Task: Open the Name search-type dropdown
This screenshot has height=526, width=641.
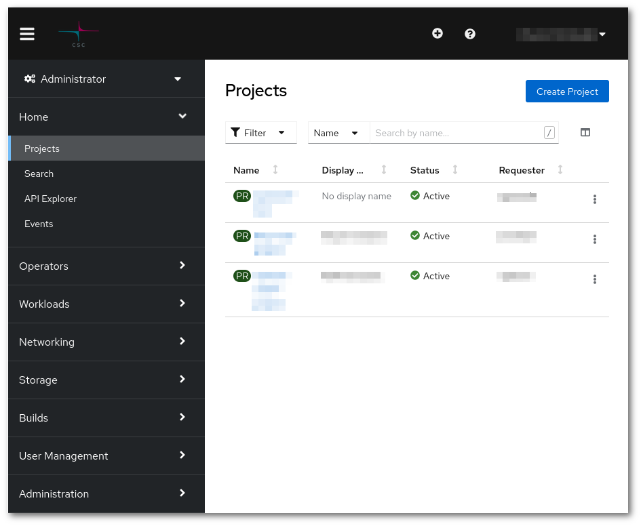Action: tap(338, 133)
